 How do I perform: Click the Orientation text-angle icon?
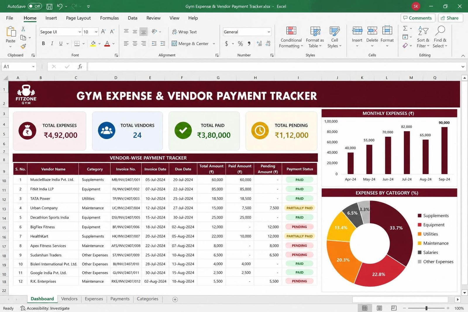coord(154,31)
